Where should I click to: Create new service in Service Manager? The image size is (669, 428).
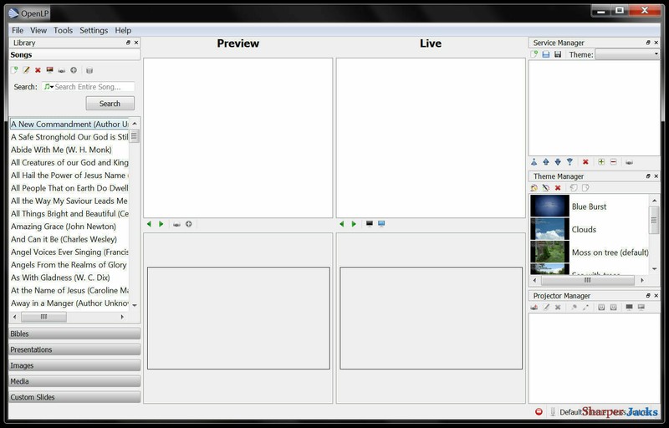(534, 54)
